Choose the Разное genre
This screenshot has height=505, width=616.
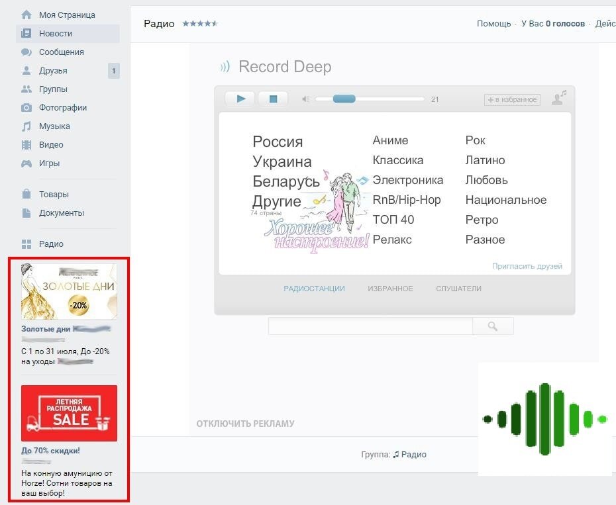tap(485, 240)
